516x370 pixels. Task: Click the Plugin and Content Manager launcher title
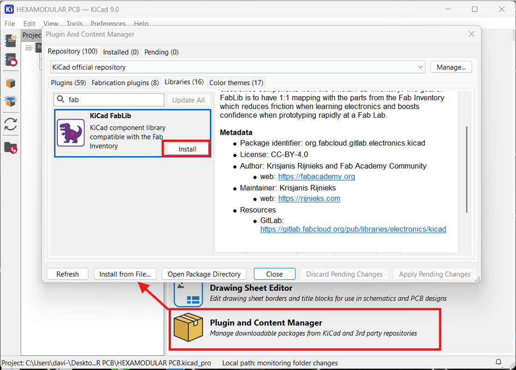point(266,322)
